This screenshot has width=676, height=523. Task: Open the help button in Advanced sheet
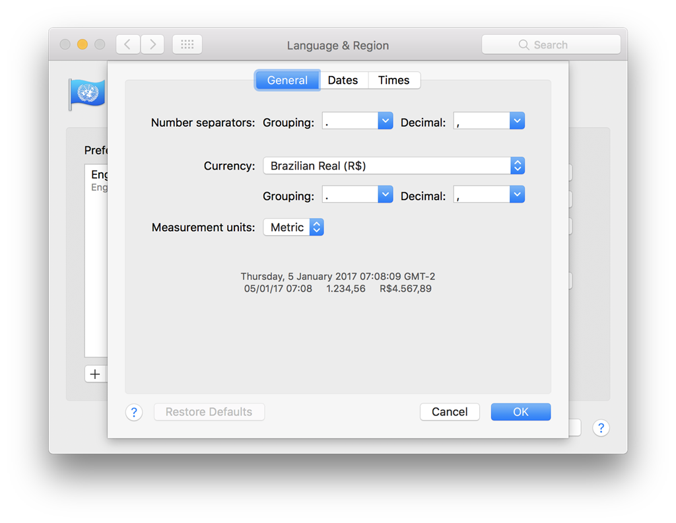tap(134, 412)
